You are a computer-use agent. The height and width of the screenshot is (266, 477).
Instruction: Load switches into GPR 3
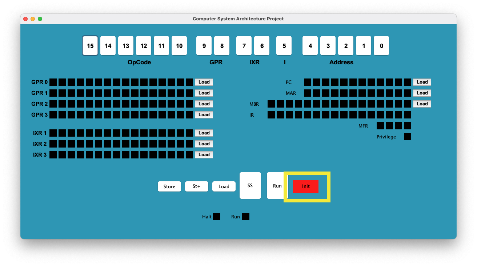click(x=204, y=115)
